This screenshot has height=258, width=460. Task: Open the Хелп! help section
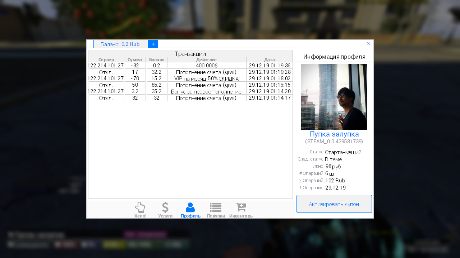(140, 210)
